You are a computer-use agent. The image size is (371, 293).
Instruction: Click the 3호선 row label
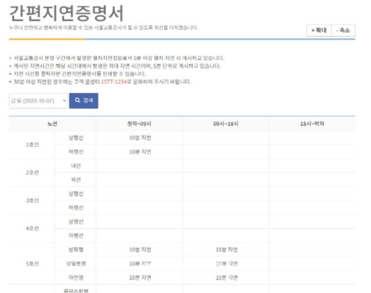[32, 201]
